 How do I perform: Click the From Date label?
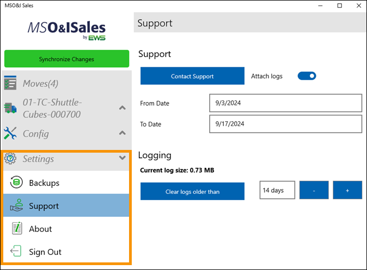(155, 103)
